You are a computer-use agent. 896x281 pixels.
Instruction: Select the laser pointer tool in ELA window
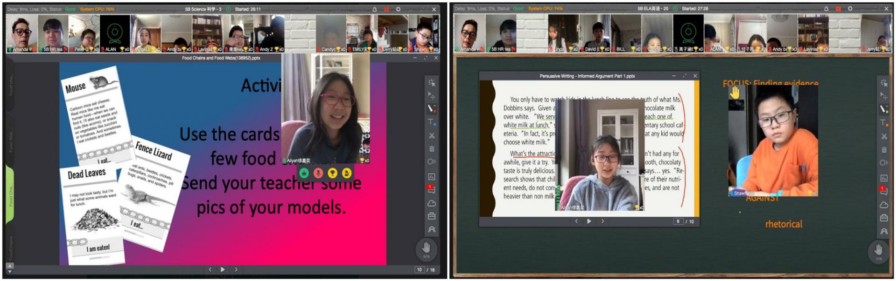point(884,83)
